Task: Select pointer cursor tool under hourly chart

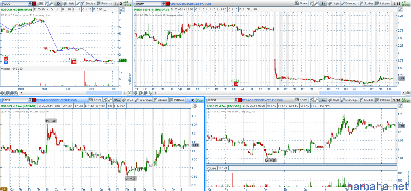Action: tap(150, 92)
